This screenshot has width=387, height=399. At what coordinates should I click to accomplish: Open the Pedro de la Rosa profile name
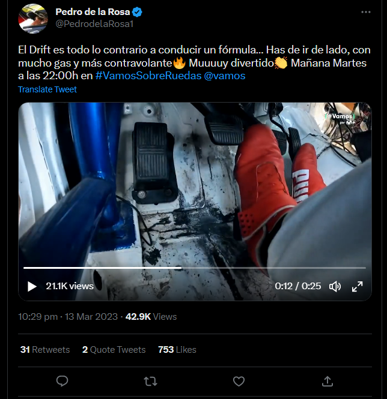coord(93,12)
